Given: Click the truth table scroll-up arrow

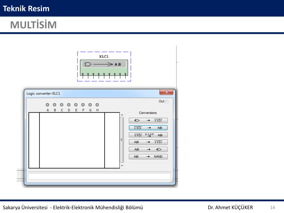Looking at the screenshot, I should 122,115.
